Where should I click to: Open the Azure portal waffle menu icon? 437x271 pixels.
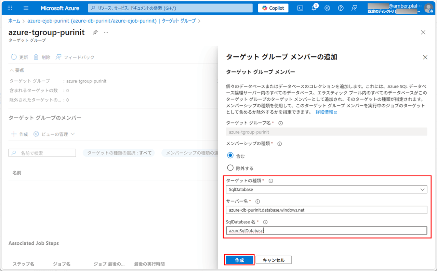pos(10,8)
